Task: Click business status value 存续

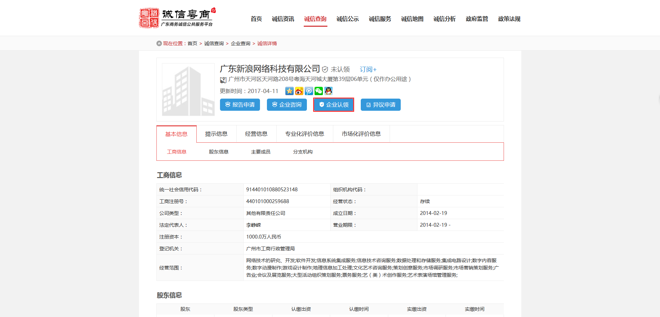Action: [x=425, y=201]
